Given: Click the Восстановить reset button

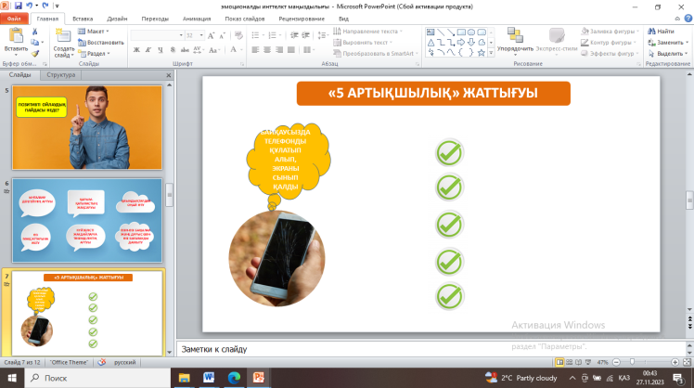Looking at the screenshot, I should pos(101,42).
